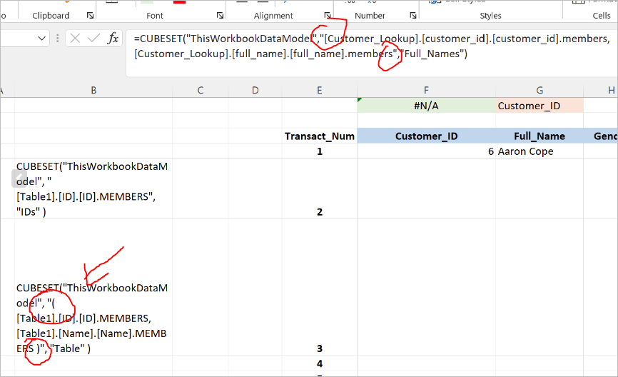Select Transact_Num cell 3
The height and width of the screenshot is (377, 618).
click(x=319, y=288)
